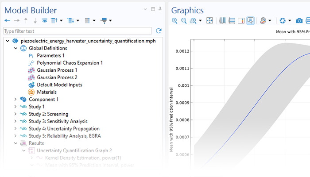Select Default Model Inputs node
The height and width of the screenshot is (177, 310).
pos(59,85)
